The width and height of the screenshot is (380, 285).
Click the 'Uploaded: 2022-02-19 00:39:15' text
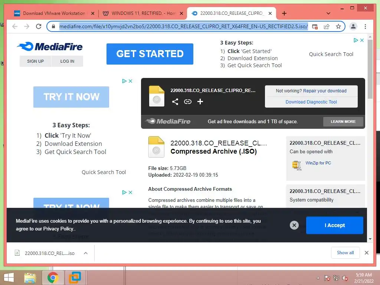click(183, 175)
